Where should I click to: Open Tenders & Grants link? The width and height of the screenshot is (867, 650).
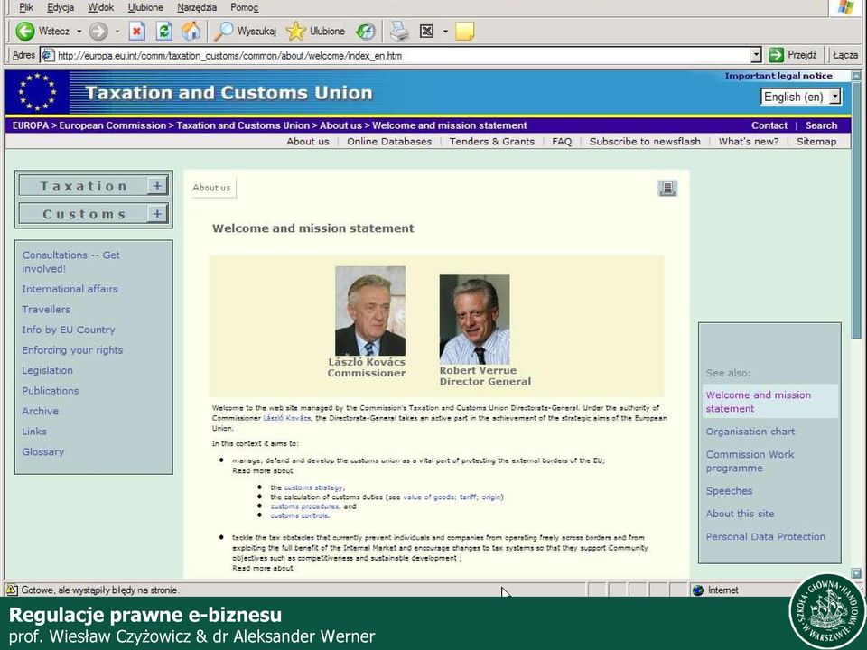pyautogui.click(x=491, y=141)
